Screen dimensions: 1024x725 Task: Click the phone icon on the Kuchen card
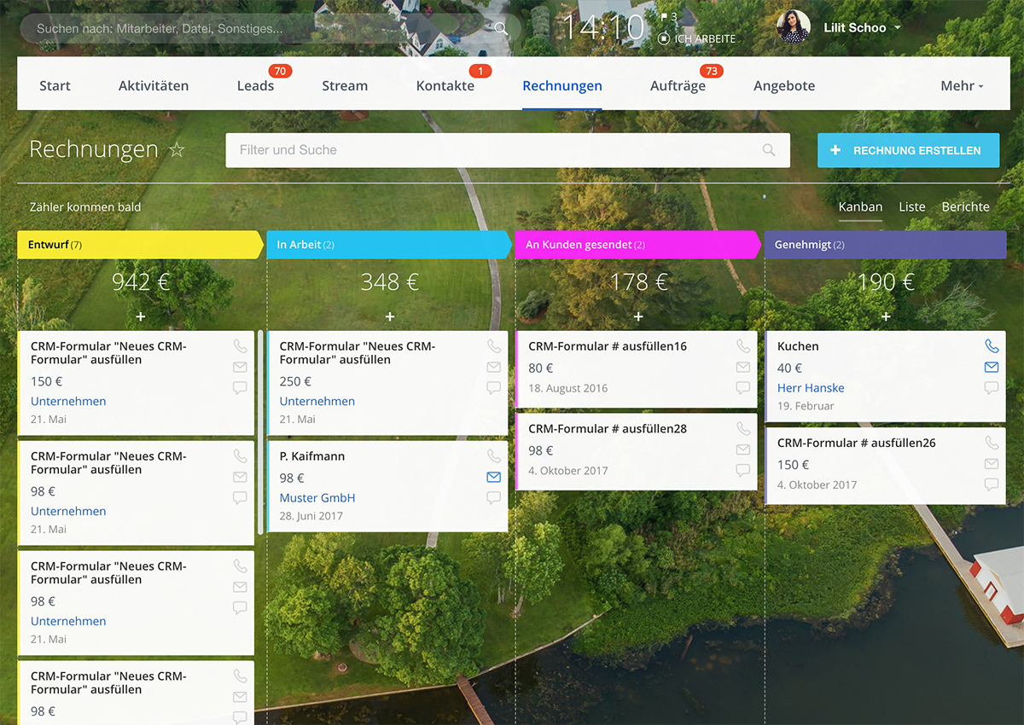tap(992, 346)
